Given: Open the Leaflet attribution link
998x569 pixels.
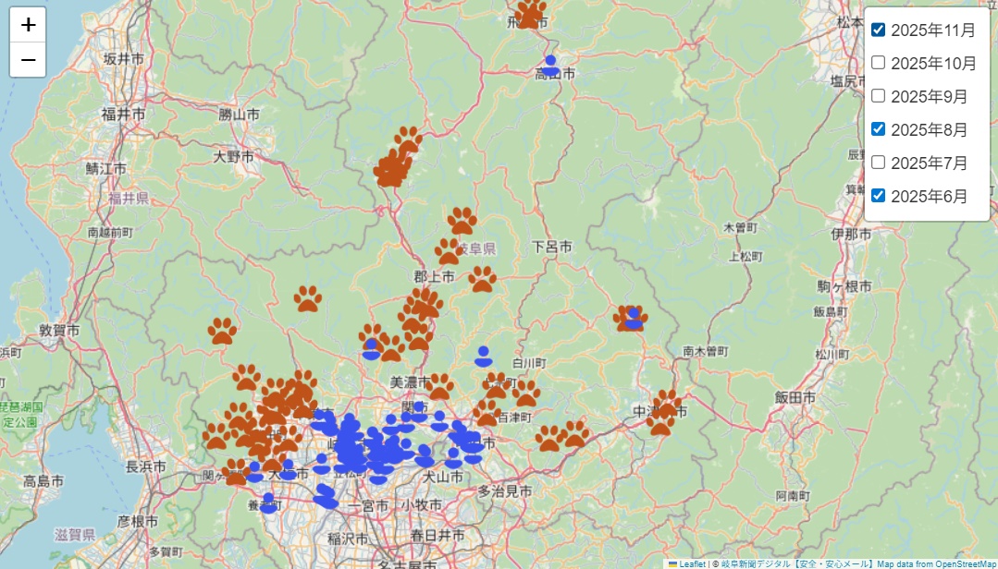Looking at the screenshot, I should [691, 563].
